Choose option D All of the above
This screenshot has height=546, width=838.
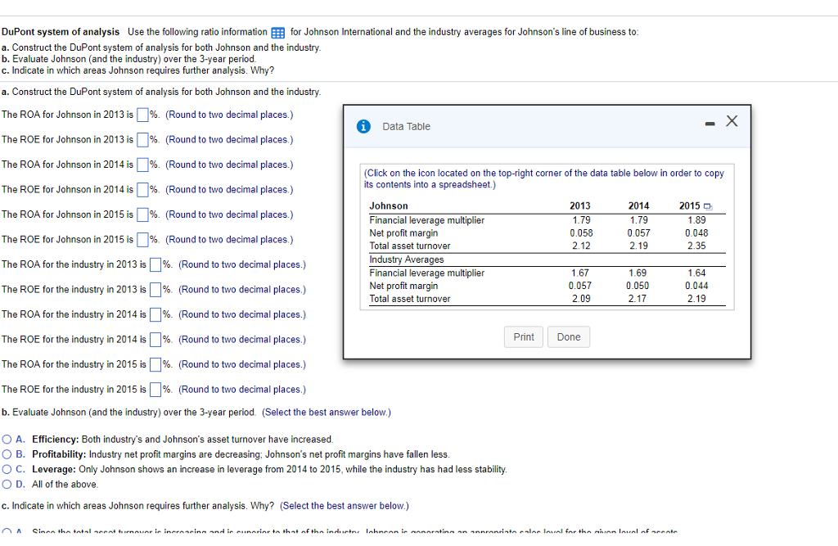click(7, 484)
